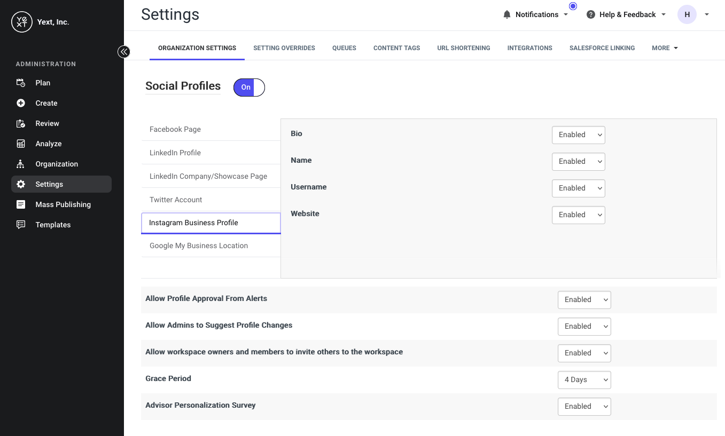Image resolution: width=725 pixels, height=436 pixels.
Task: Open Organization hierarchy icon
Action: click(x=21, y=164)
